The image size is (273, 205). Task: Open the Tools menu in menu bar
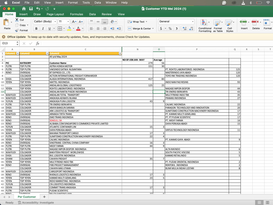(x=86, y=3)
